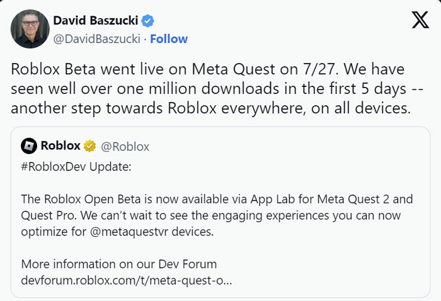Follow David Baszucki
Image resolution: width=441 pixels, height=301 pixels.
click(169, 39)
